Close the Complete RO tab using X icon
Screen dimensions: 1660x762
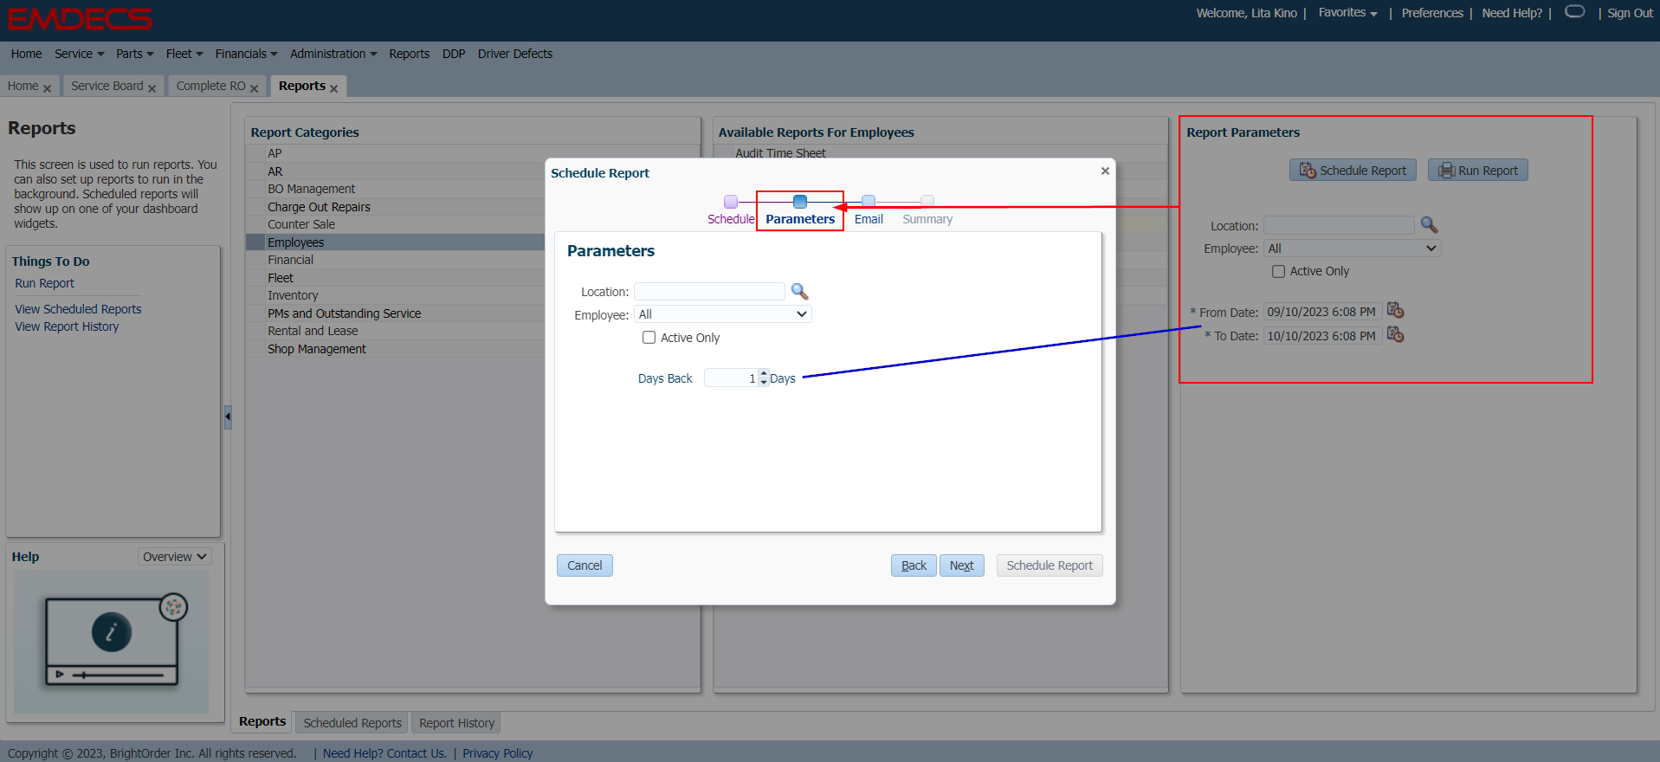255,88
